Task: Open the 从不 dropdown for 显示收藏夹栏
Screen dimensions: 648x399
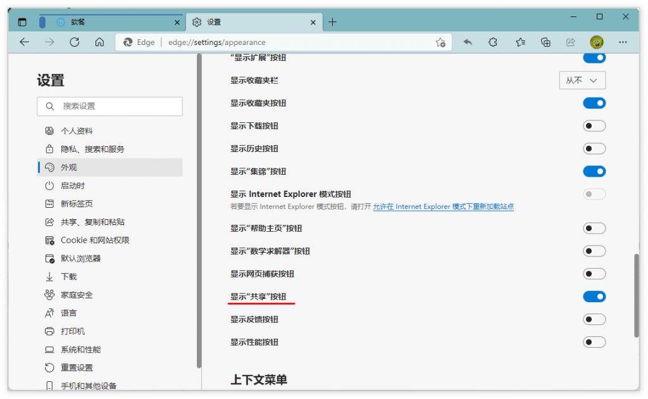Action: click(582, 80)
